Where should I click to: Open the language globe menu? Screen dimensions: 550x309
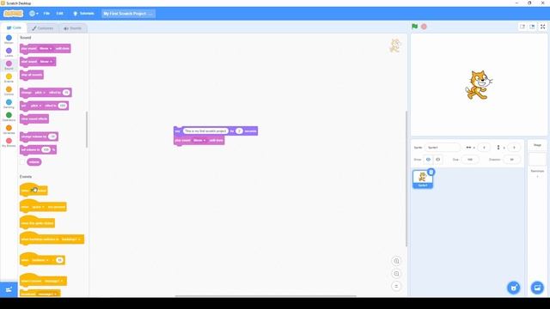[34, 14]
